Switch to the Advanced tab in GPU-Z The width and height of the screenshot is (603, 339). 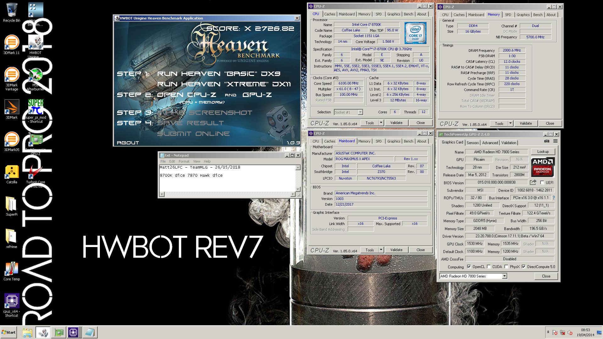click(x=490, y=143)
